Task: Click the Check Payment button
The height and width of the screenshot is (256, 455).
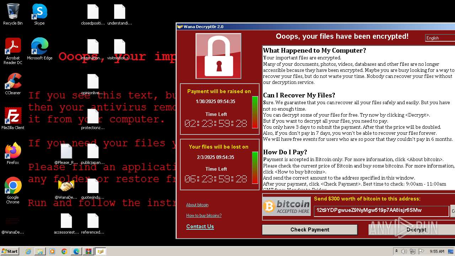Action: [x=310, y=230]
